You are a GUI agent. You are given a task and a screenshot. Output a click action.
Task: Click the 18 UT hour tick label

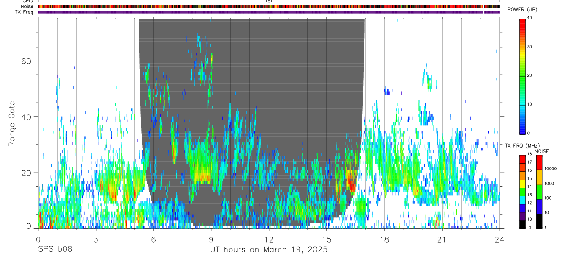(x=384, y=239)
